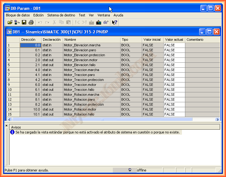Open the Ventana menu
Screen dimensions: 226x177
click(x=104, y=15)
